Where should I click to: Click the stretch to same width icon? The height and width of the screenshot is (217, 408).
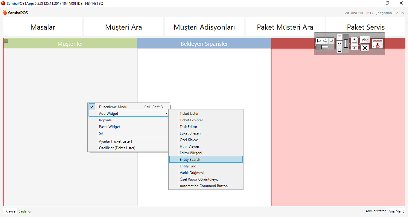coord(325,47)
